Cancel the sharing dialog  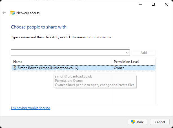coord(160,122)
